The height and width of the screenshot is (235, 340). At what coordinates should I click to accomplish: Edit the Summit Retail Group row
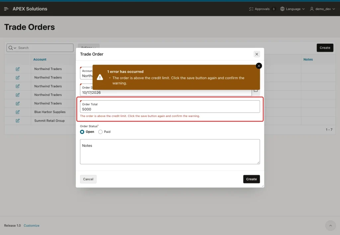click(x=18, y=121)
